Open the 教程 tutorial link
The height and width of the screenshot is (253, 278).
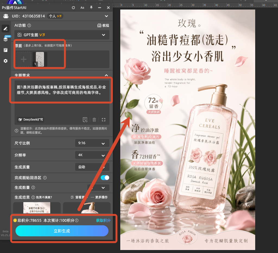pyautogui.click(x=103, y=25)
